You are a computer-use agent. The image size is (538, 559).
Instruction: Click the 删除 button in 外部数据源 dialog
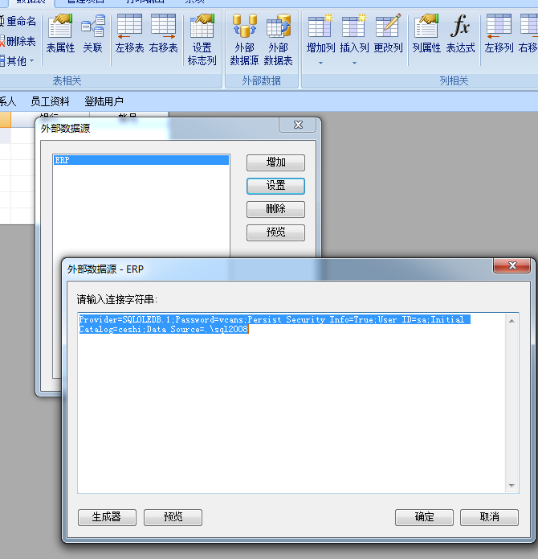[275, 209]
